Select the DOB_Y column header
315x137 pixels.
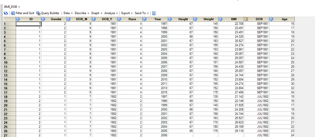[x=105, y=19]
